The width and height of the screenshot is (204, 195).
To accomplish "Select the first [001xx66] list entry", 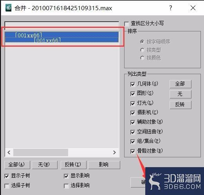I will pos(61,35).
